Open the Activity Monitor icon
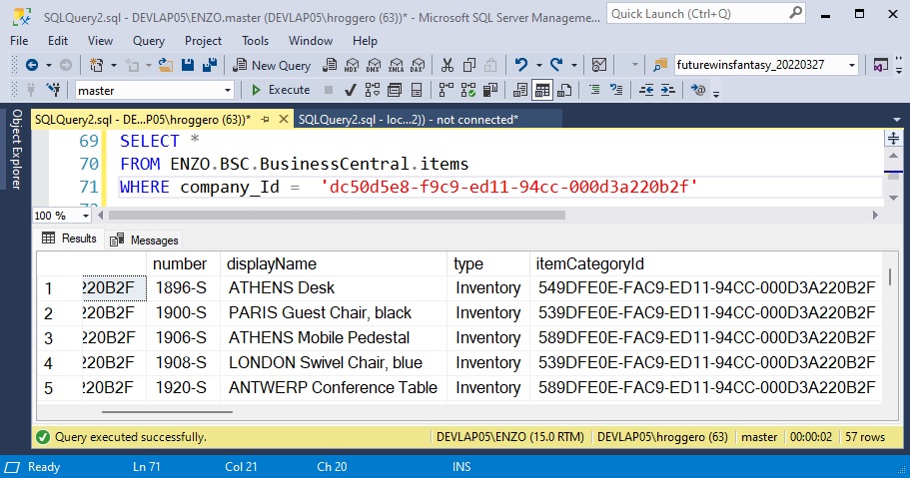 pyautogui.click(x=599, y=65)
